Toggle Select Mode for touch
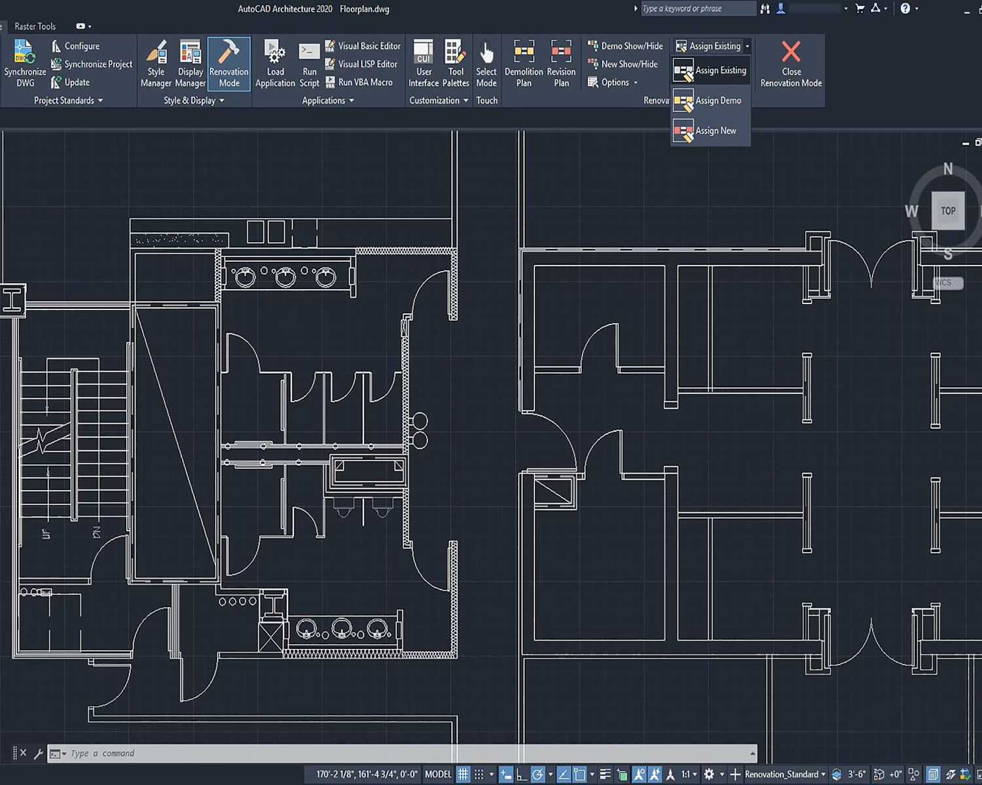 [x=486, y=63]
